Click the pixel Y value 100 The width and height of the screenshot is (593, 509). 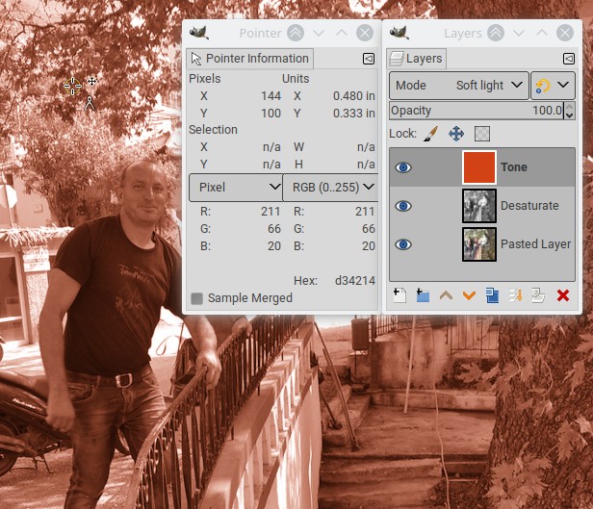(x=271, y=114)
